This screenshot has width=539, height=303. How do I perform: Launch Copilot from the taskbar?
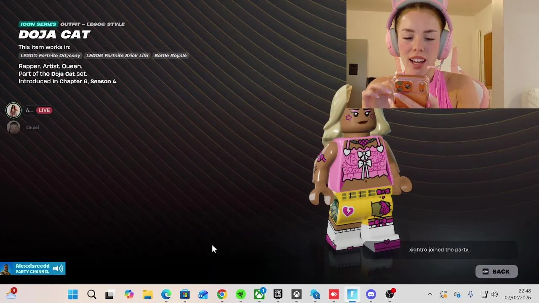(129, 295)
